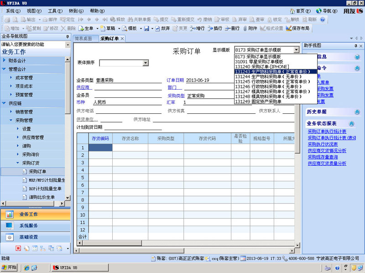Image resolution: width=365 pixels, height=273 pixels.
Task: Click the 生单 toolbar icon
Action: pos(81,28)
